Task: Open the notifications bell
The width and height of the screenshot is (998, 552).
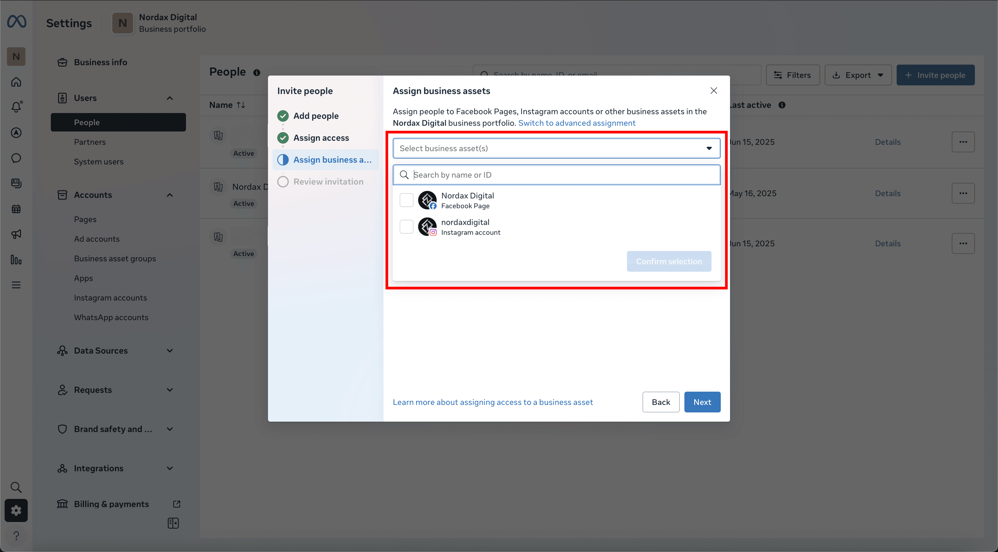Action: (16, 107)
